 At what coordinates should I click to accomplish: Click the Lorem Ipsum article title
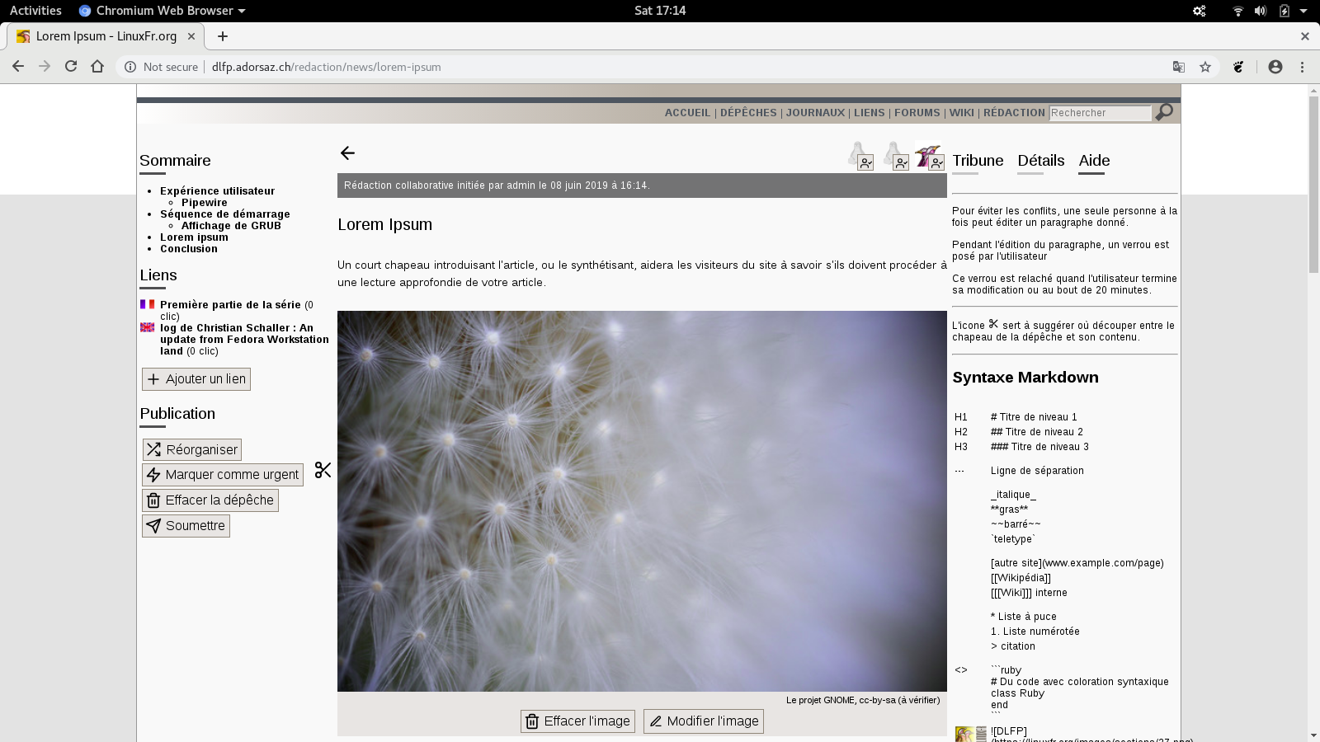click(x=384, y=224)
